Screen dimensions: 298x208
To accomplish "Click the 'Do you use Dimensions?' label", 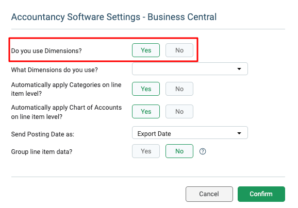I will pyautogui.click(x=46, y=51).
